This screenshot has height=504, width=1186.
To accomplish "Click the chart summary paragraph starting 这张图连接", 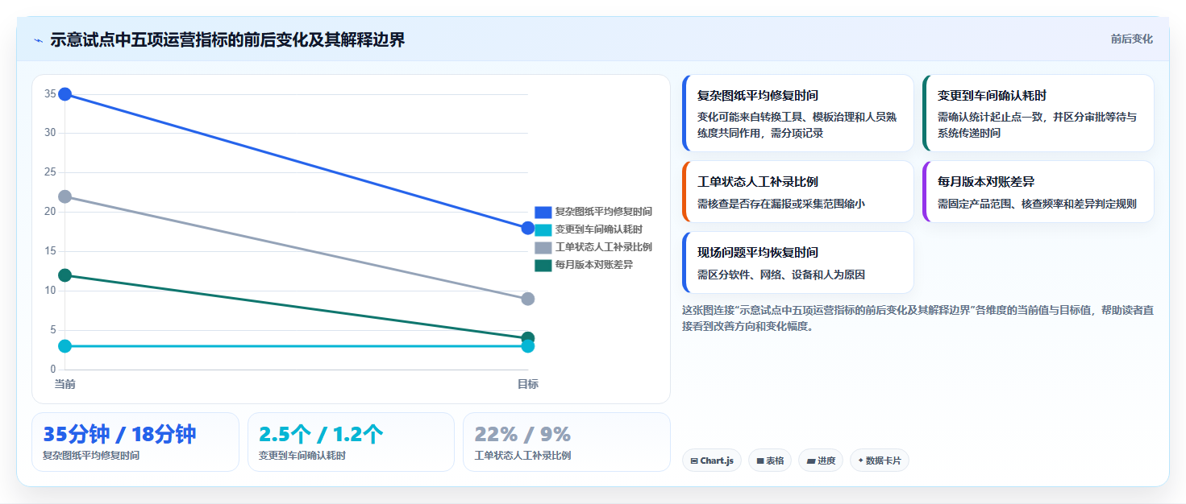I will coord(918,318).
